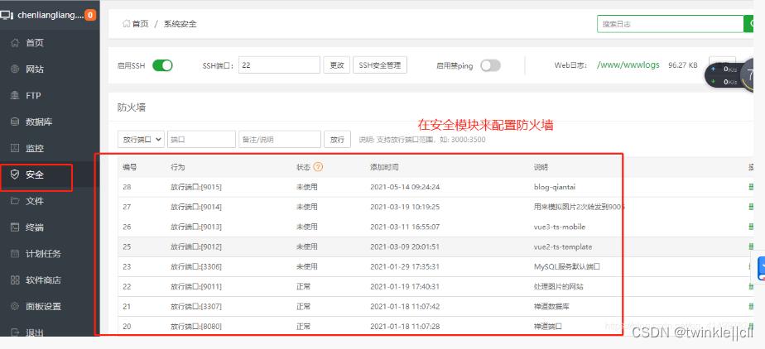Click the FTP icon in sidebar
The image size is (765, 349).
point(15,96)
